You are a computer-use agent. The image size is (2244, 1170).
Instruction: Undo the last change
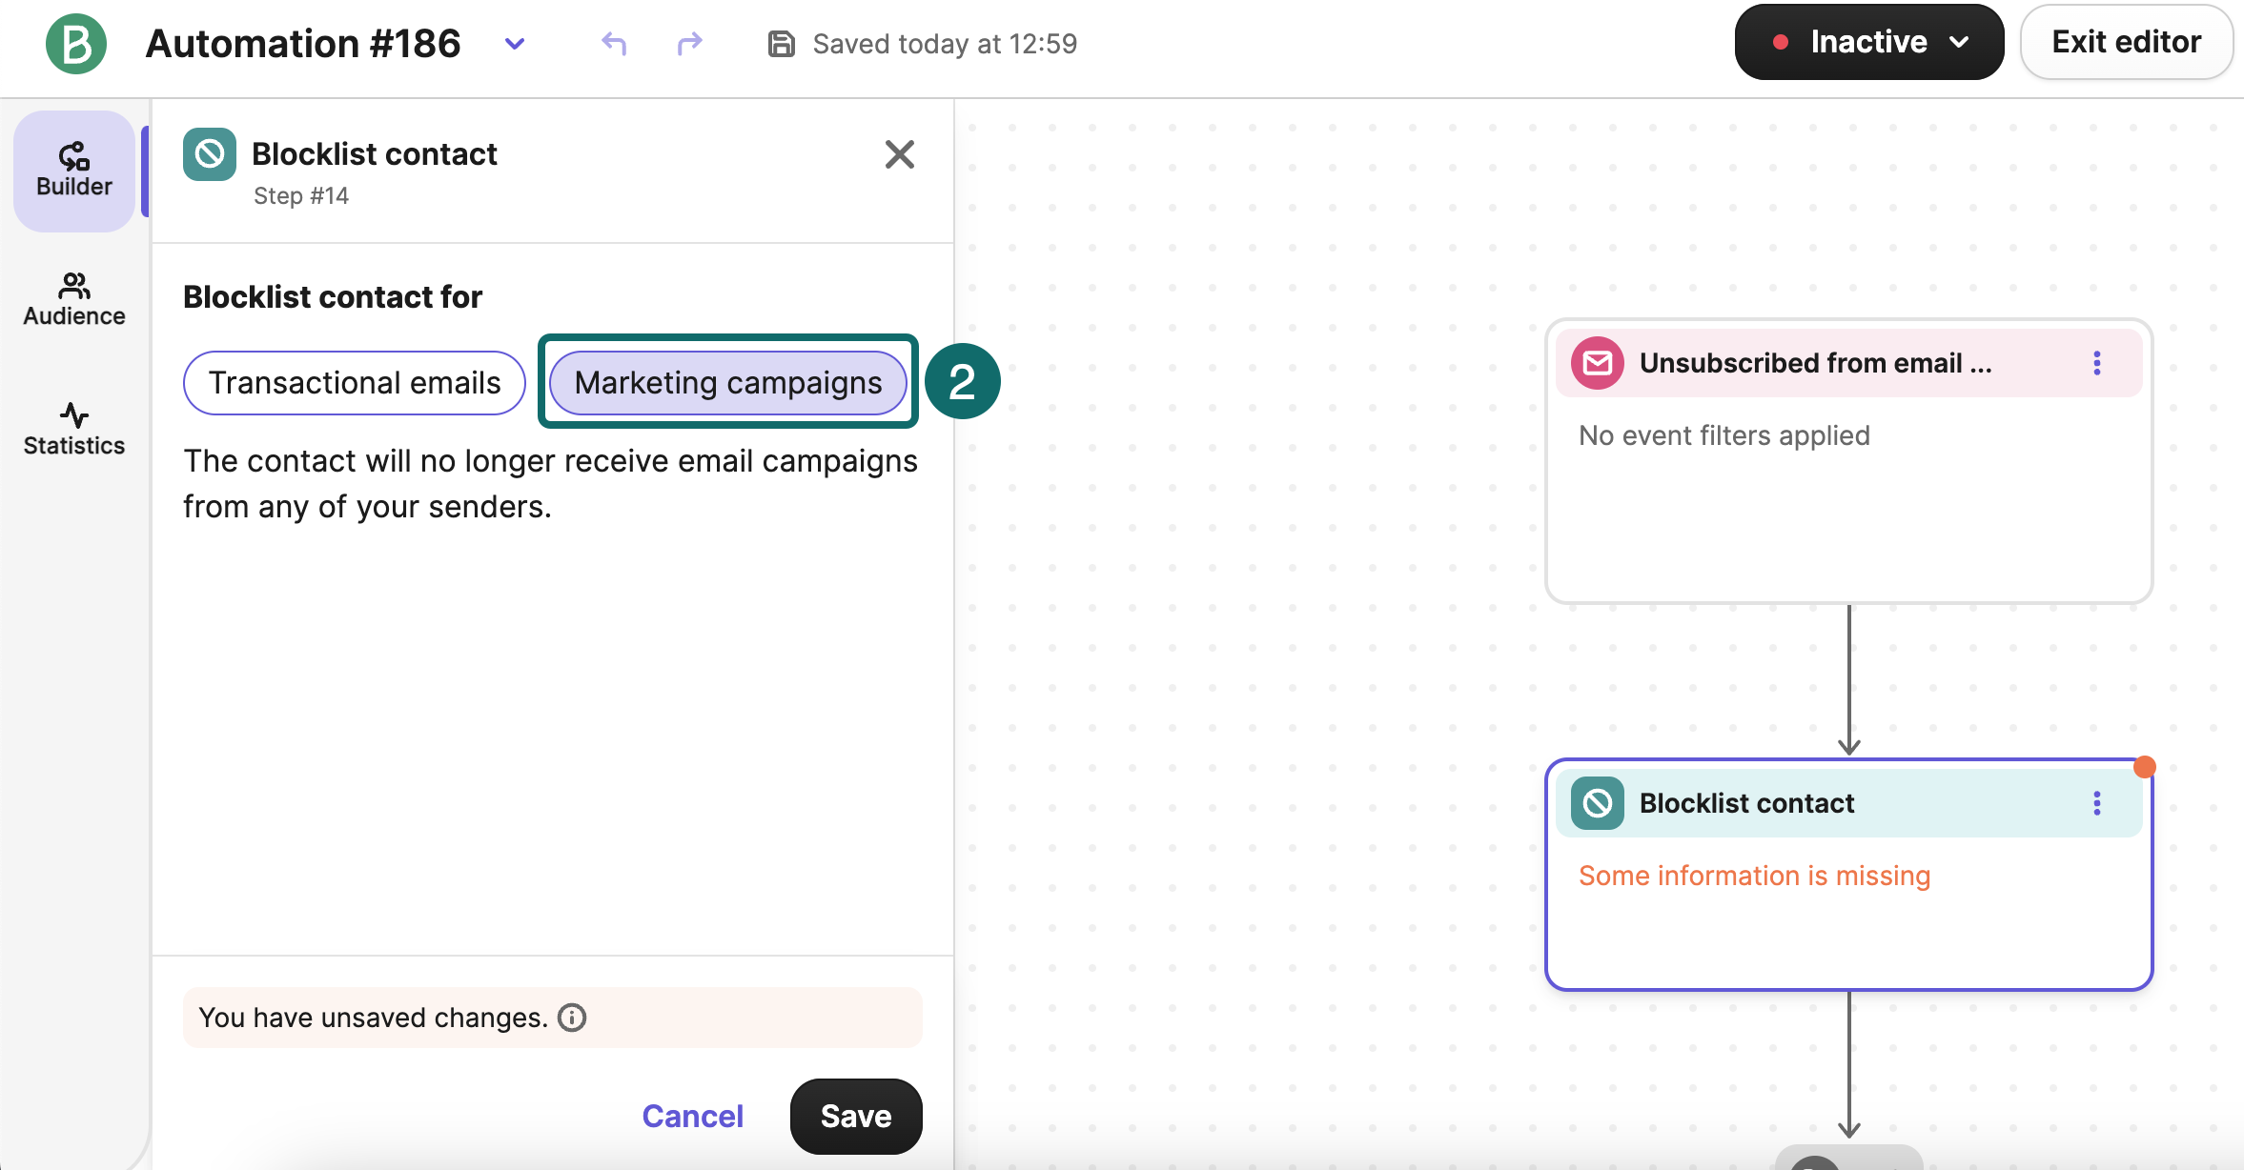coord(614,44)
